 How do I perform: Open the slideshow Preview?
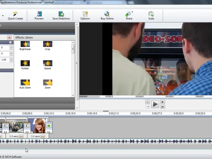tap(39, 14)
